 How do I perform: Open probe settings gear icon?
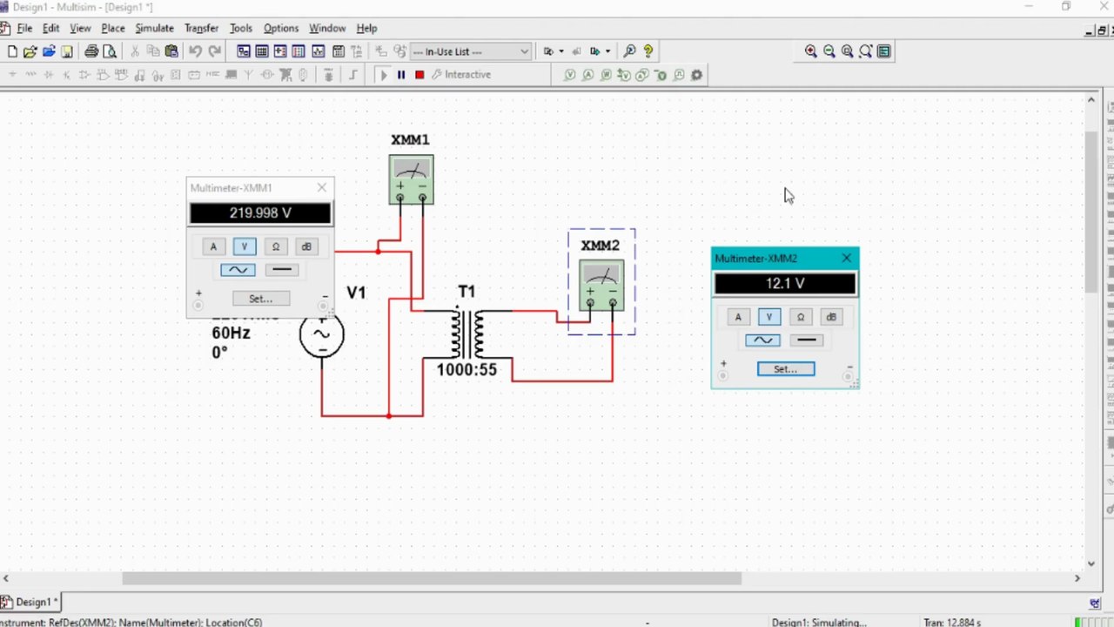click(696, 75)
